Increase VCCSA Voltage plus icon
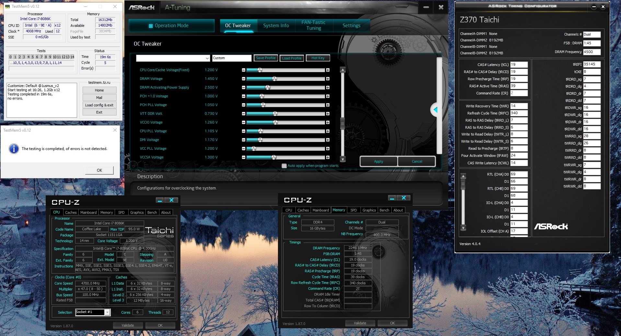 point(328,157)
